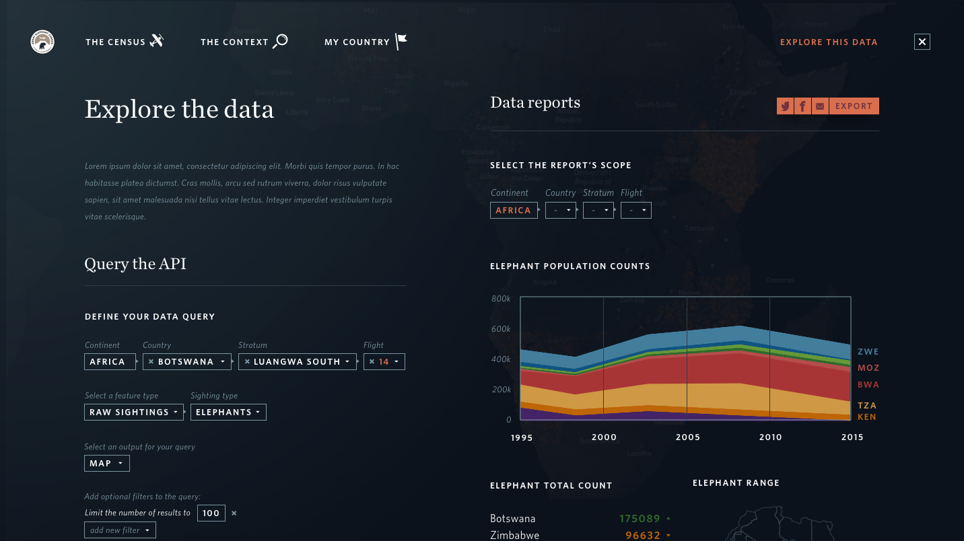This screenshot has height=541, width=964.
Task: Click the results limit number field
Action: [211, 513]
